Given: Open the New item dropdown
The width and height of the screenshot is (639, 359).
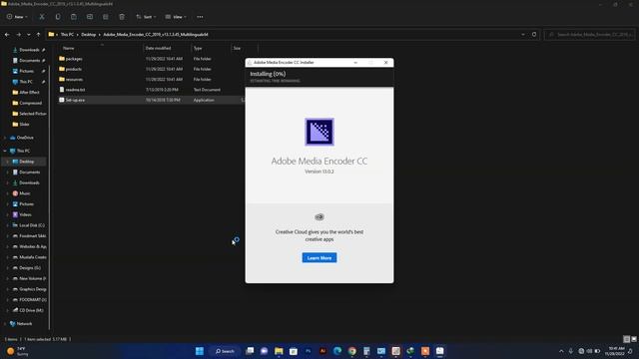Looking at the screenshot, I should click(17, 17).
